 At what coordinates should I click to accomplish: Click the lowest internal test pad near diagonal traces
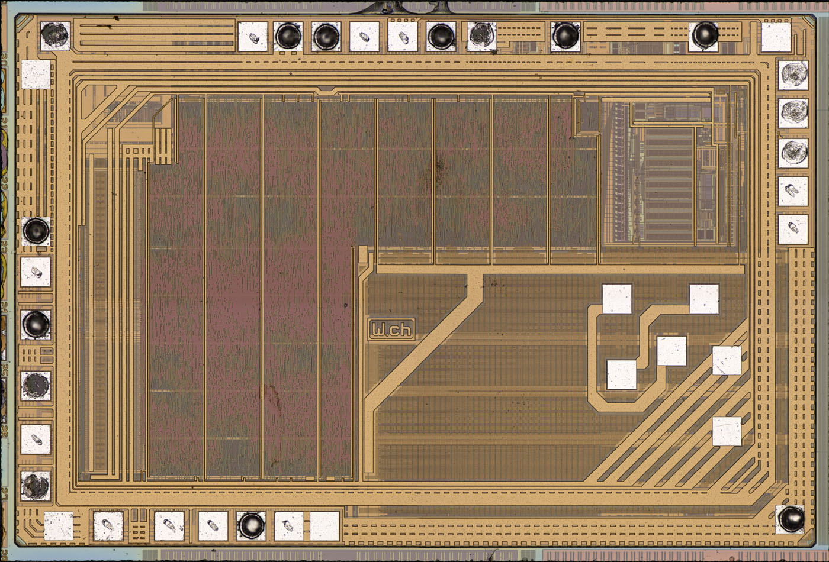[727, 431]
